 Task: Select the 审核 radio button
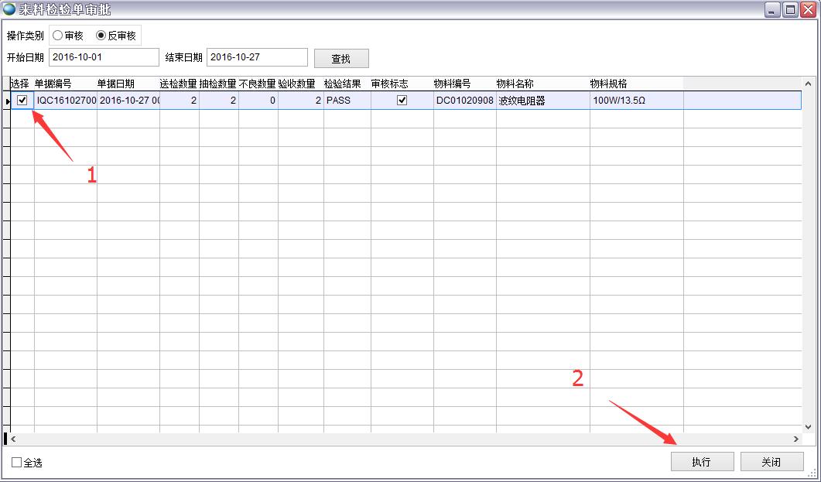pyautogui.click(x=58, y=36)
